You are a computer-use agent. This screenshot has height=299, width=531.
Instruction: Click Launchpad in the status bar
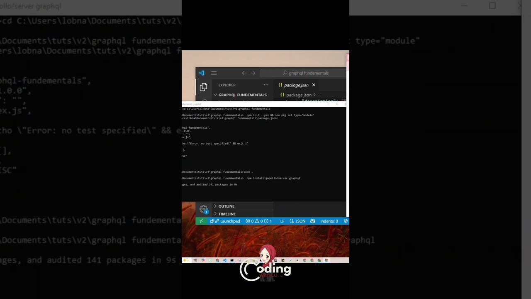[x=225, y=221]
